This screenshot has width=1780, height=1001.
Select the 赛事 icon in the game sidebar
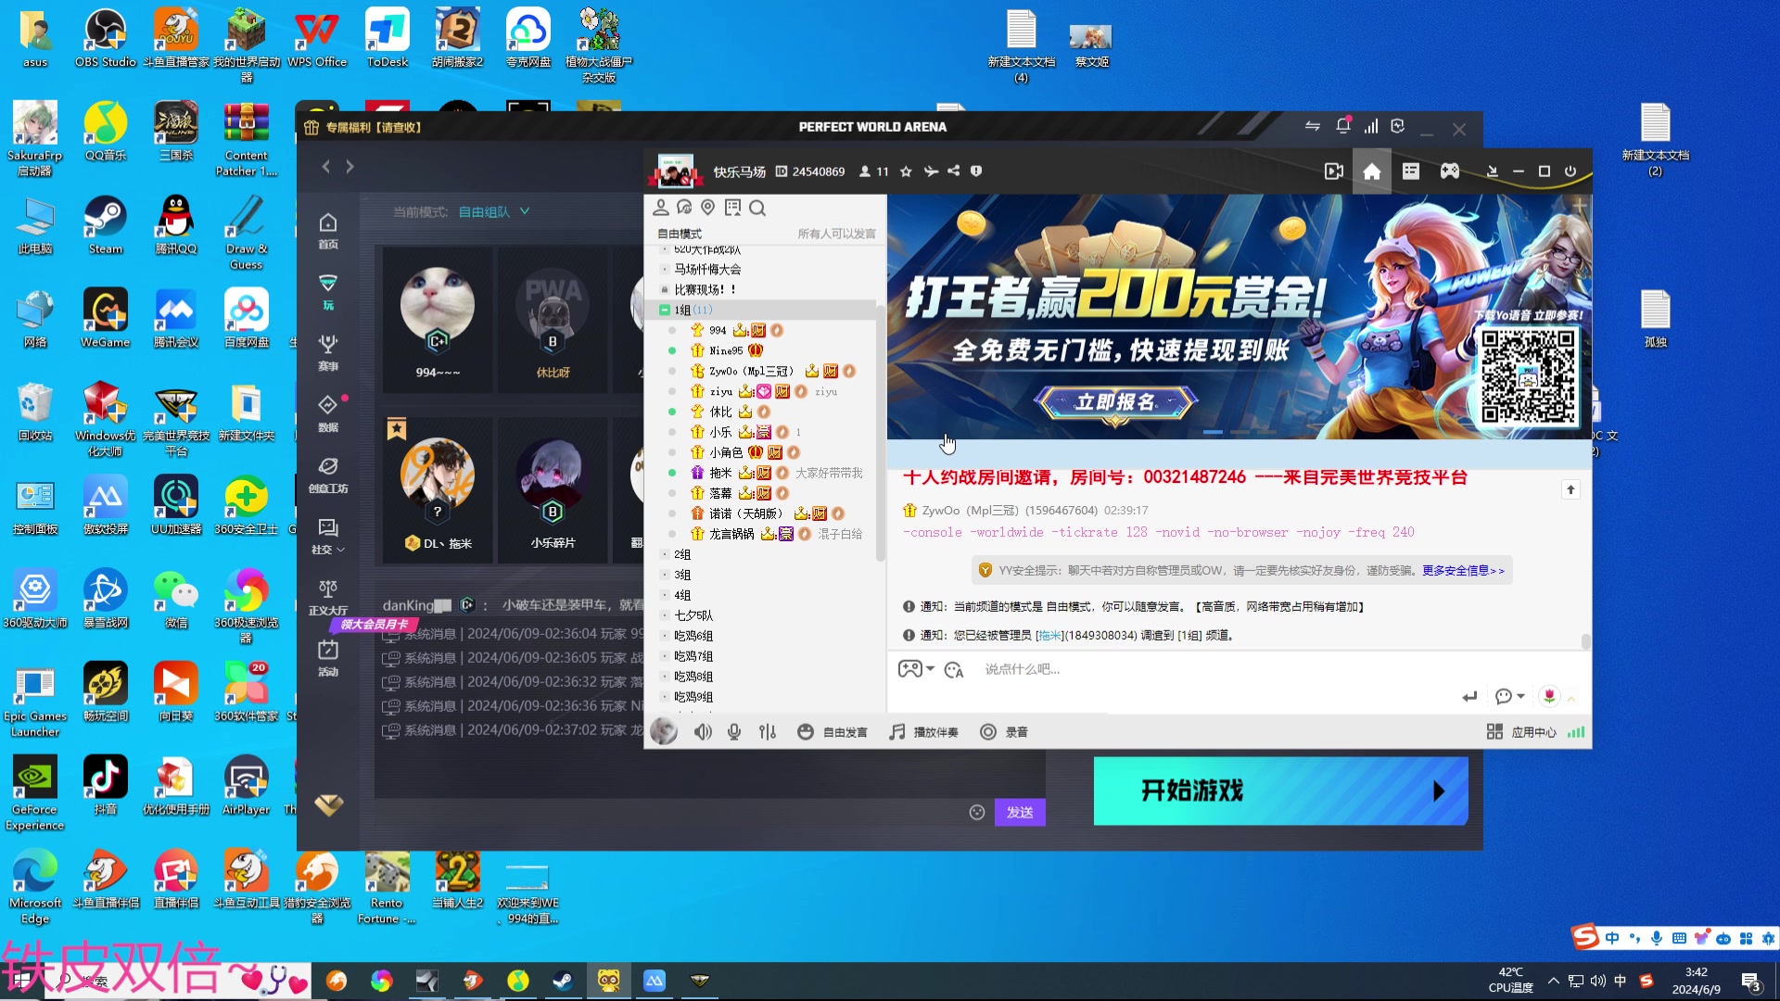(x=328, y=354)
